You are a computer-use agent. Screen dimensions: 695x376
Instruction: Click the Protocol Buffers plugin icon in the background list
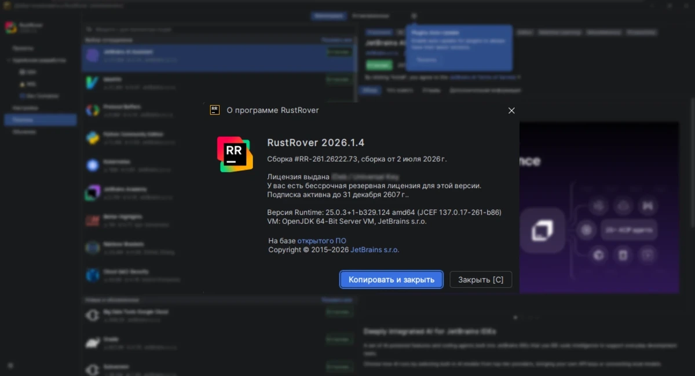[x=93, y=110]
